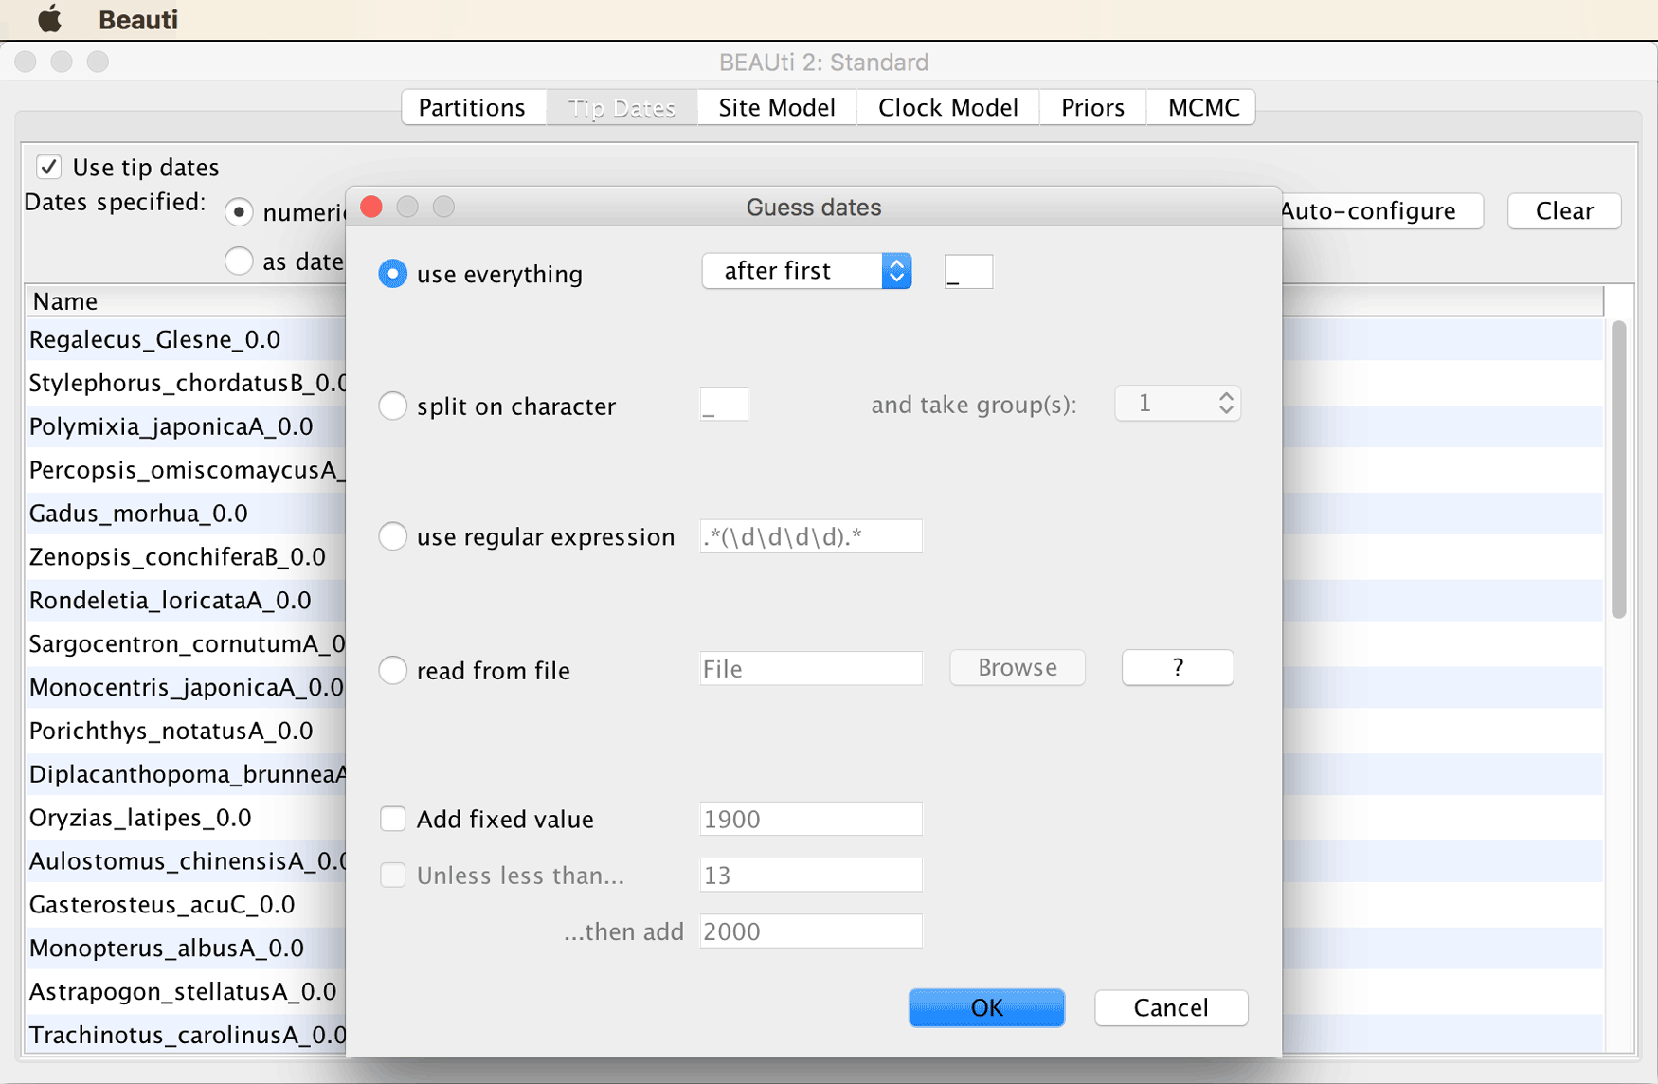Open the Apple menu
1658x1084 pixels.
tap(49, 19)
